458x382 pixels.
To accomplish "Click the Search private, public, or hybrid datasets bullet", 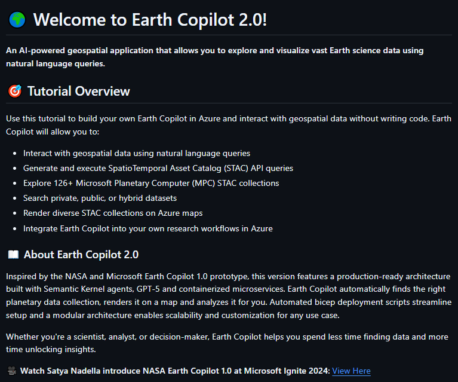I will (100, 198).
